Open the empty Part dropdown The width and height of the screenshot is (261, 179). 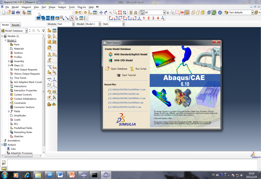coord(117,24)
